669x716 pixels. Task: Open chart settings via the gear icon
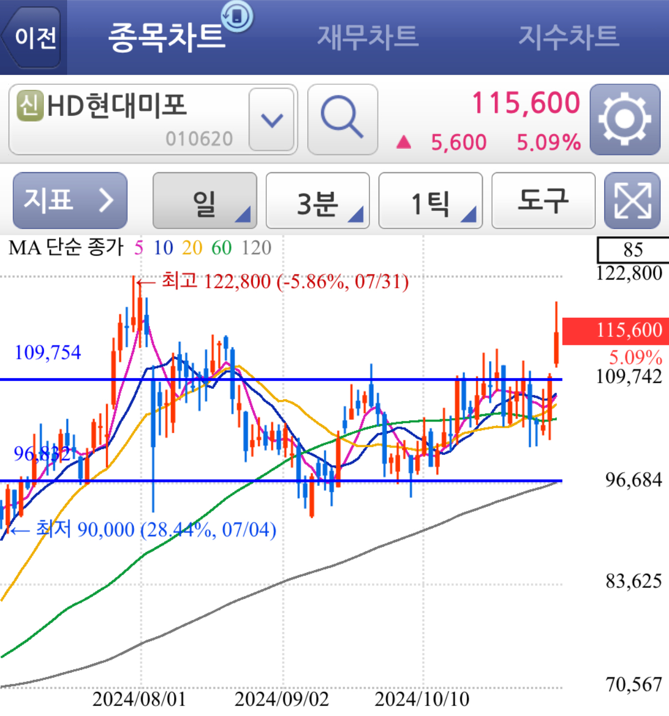pos(626,118)
